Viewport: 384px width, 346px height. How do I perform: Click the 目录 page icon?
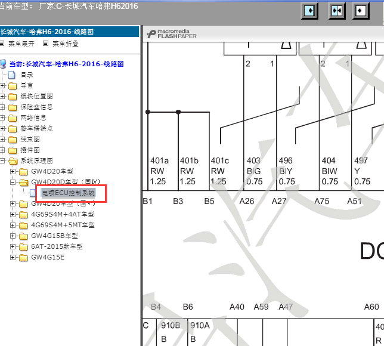coord(12,75)
